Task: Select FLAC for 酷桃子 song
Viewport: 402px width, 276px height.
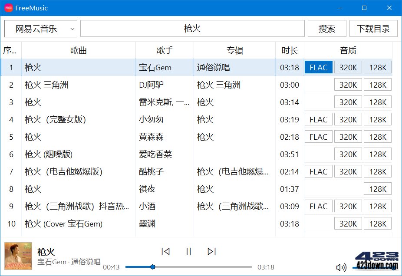Action: (318, 171)
